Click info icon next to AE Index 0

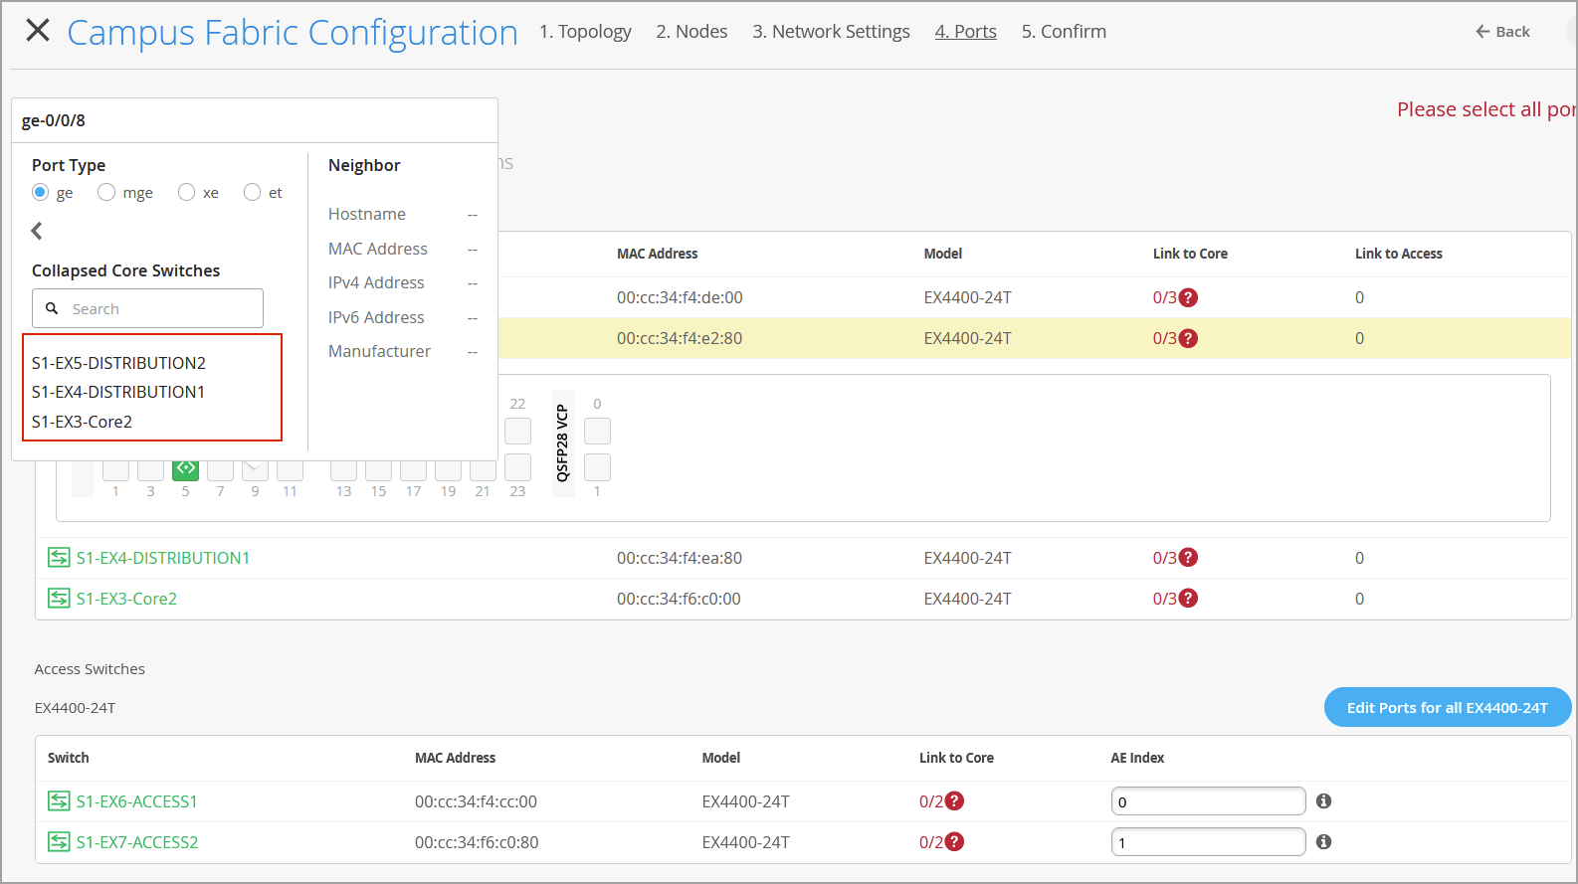[x=1323, y=801]
